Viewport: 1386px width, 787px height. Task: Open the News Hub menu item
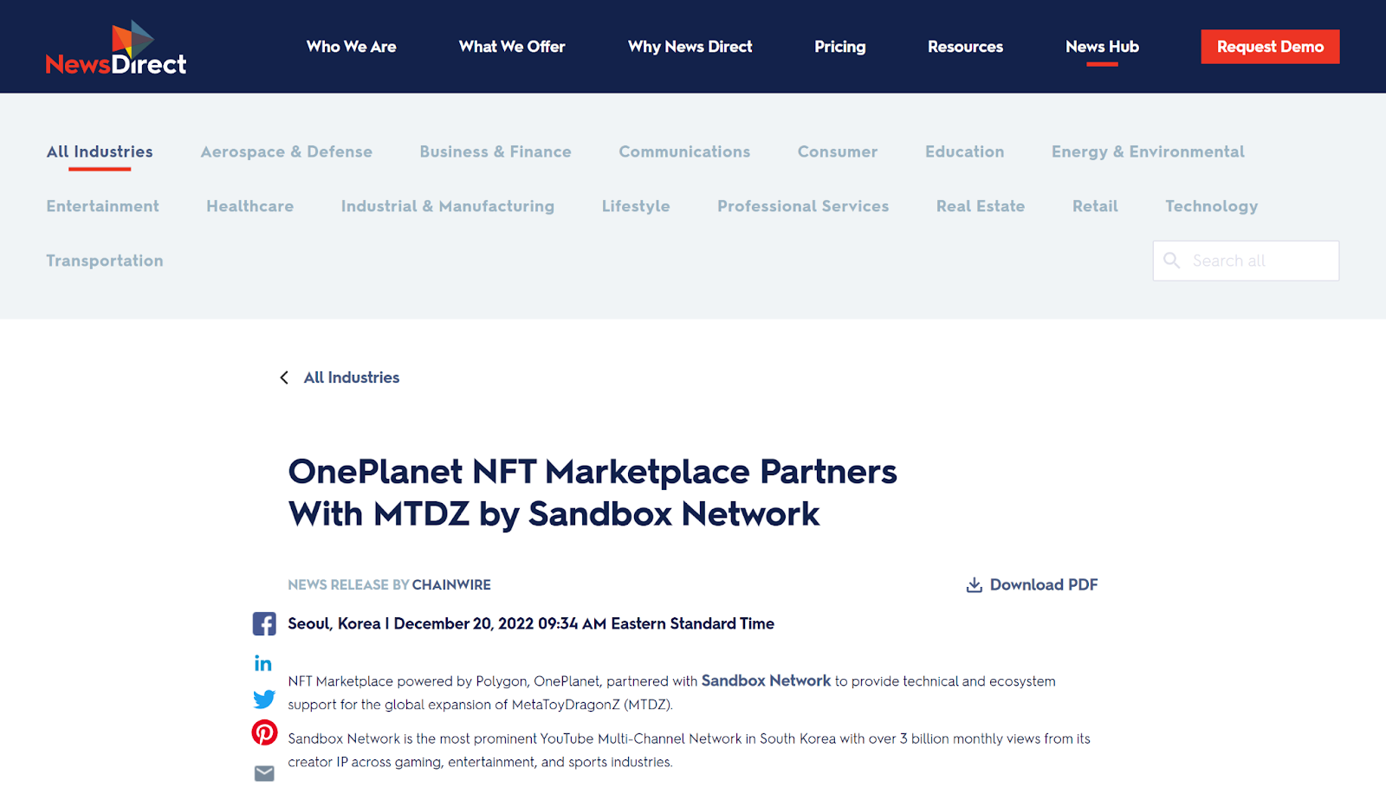1102,47
